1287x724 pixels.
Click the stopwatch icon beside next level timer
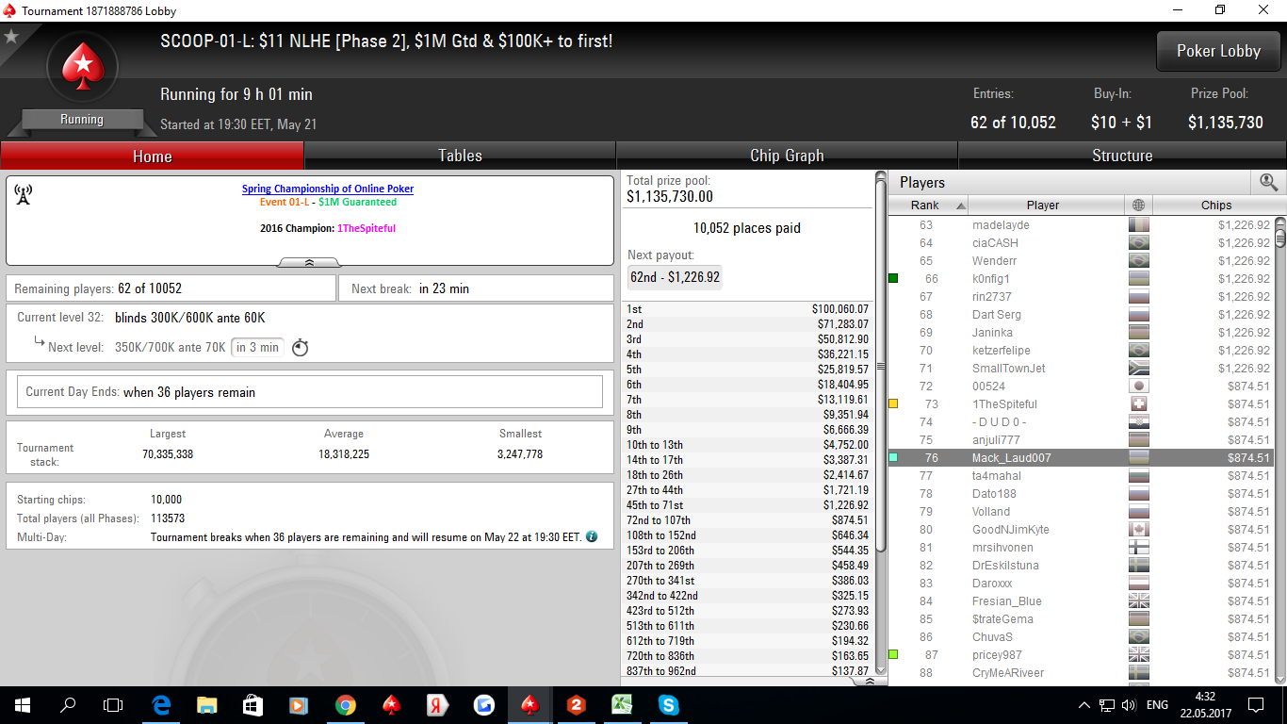[300, 347]
